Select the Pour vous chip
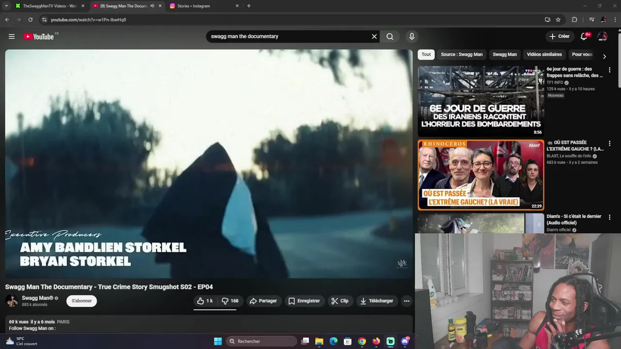This screenshot has height=349, width=621. click(x=582, y=54)
